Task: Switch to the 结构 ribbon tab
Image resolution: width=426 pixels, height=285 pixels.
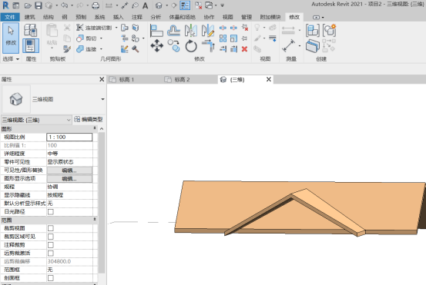Action: point(49,17)
